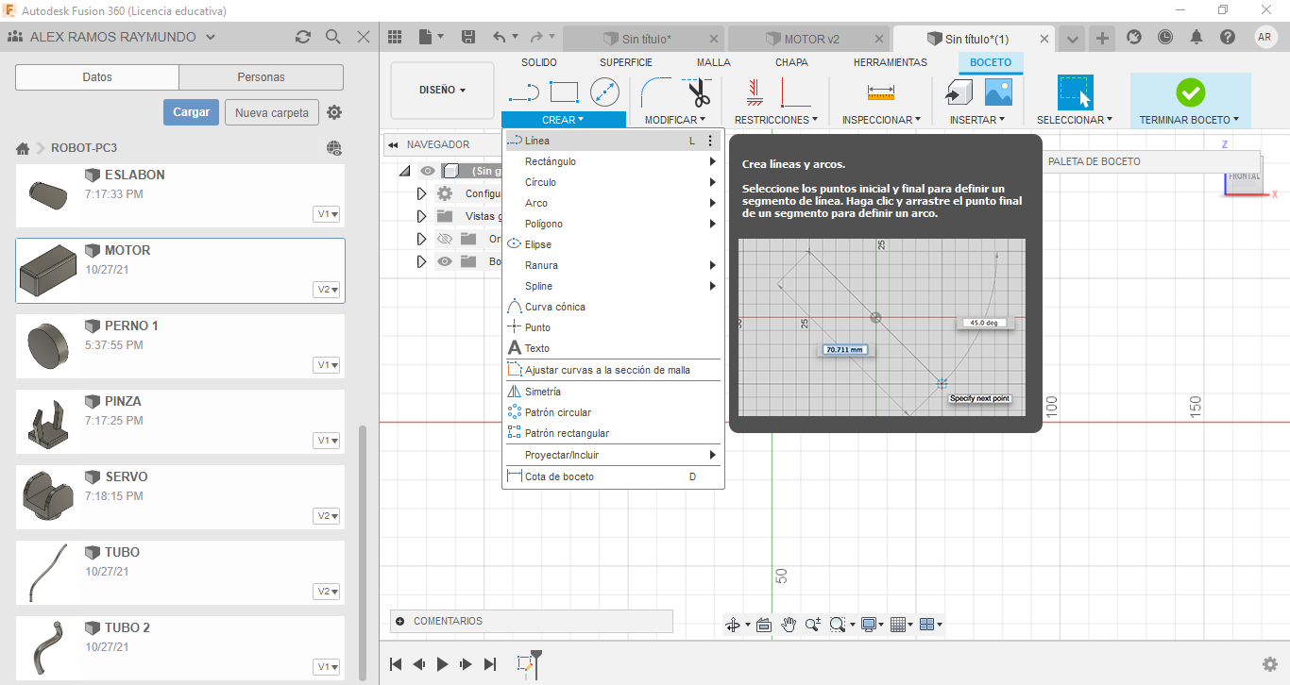Viewport: 1290px width, 685px height.
Task: Click the save icon in toolbar
Action: click(x=468, y=37)
